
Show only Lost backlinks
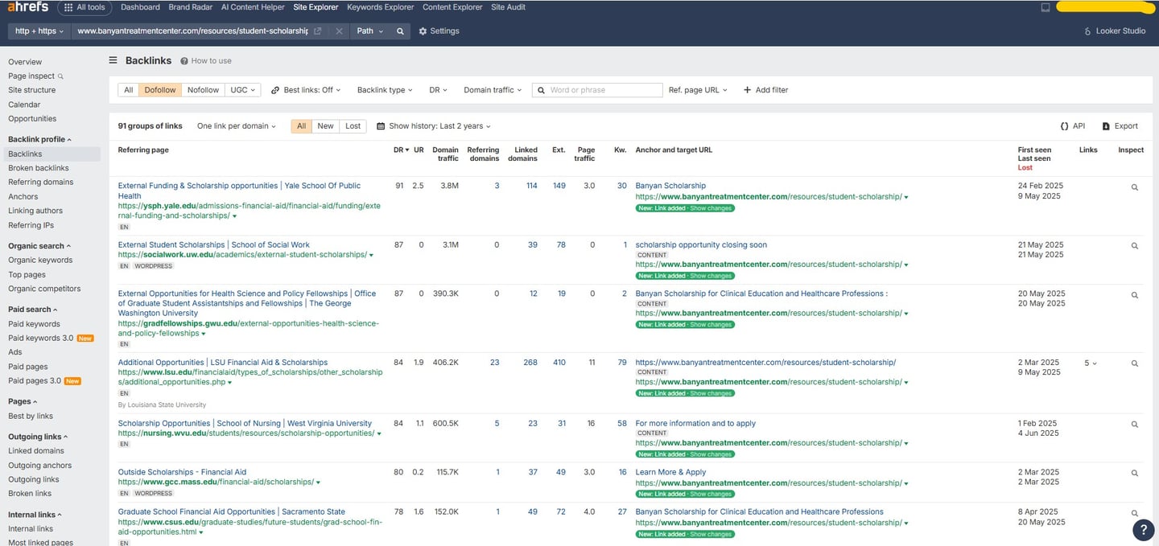point(353,126)
